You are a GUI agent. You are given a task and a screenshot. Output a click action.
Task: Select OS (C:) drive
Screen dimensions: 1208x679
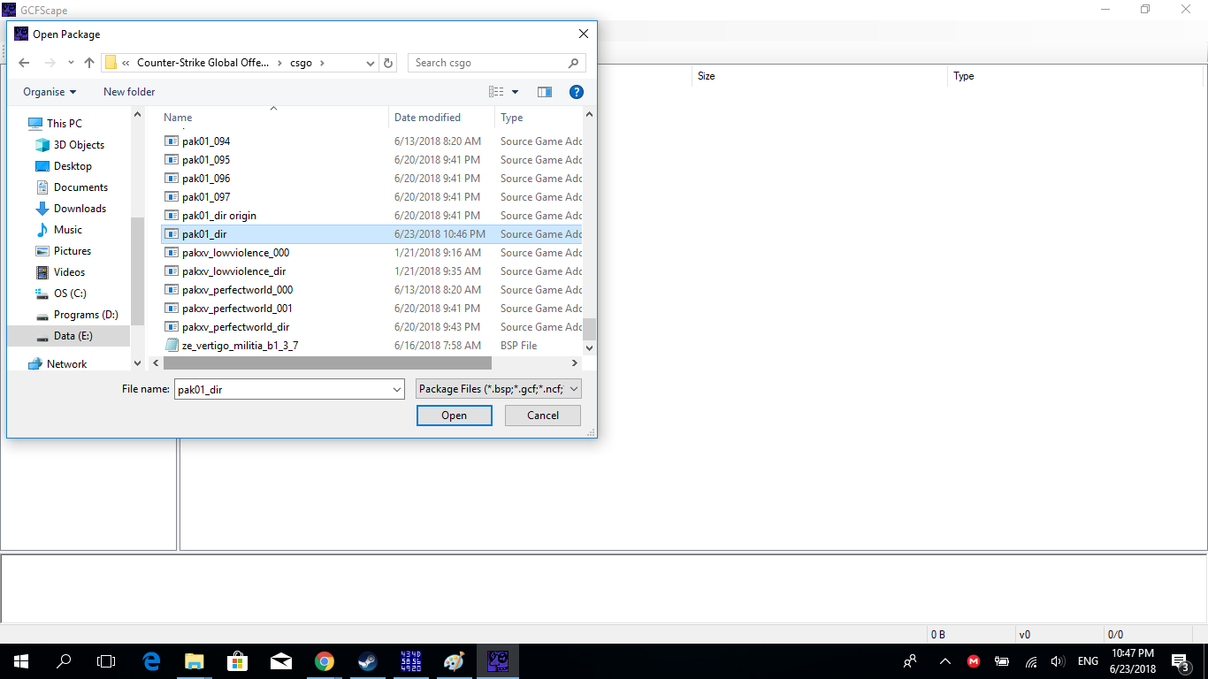coord(70,294)
